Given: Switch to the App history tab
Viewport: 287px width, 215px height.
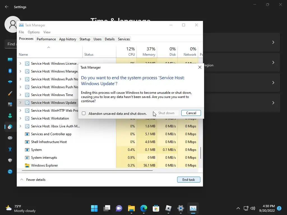Looking at the screenshot, I should point(68,39).
